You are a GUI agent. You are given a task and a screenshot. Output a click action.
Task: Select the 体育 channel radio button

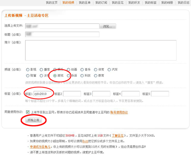pyautogui.click(x=95, y=69)
